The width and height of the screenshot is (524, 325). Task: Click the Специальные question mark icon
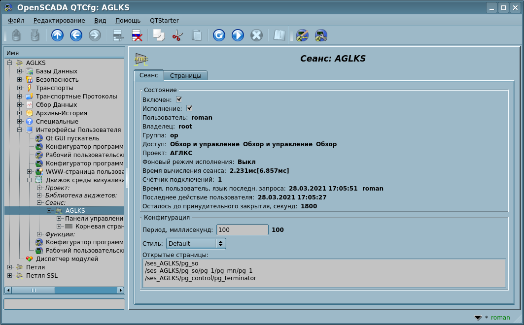(x=30, y=122)
